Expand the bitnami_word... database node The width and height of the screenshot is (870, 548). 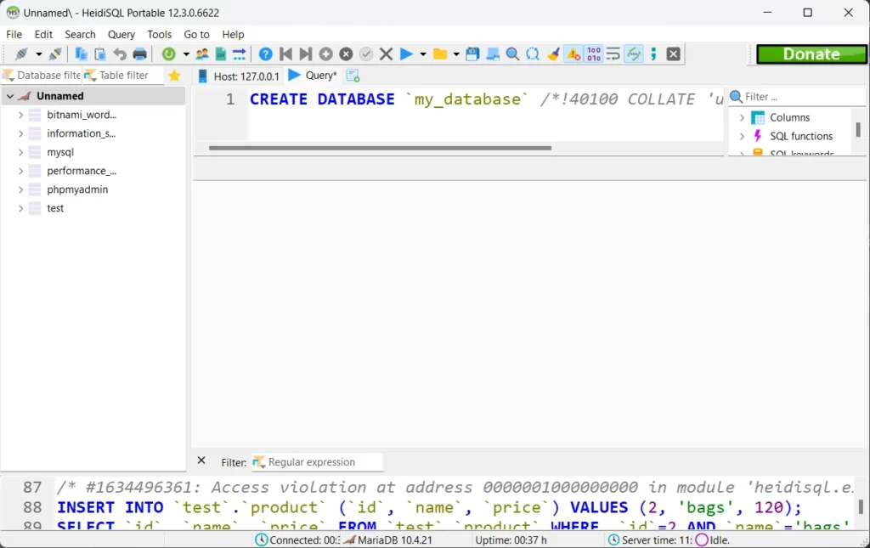point(20,115)
